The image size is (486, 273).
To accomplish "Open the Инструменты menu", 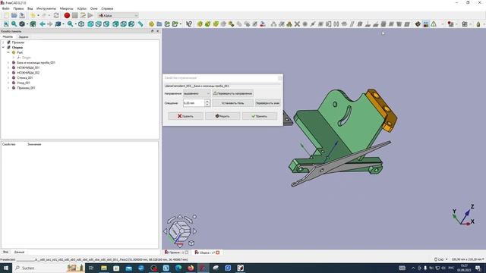I will point(46,8).
